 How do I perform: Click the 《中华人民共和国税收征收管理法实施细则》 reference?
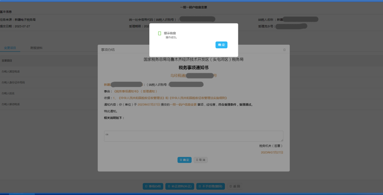[x=198, y=98]
